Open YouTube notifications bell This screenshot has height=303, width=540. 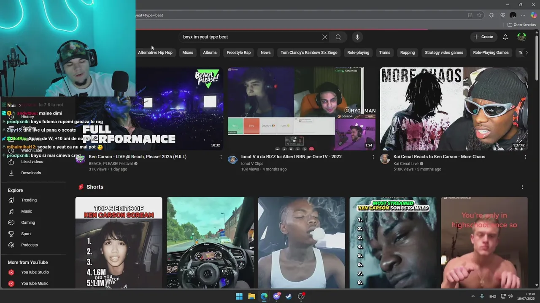pos(505,37)
